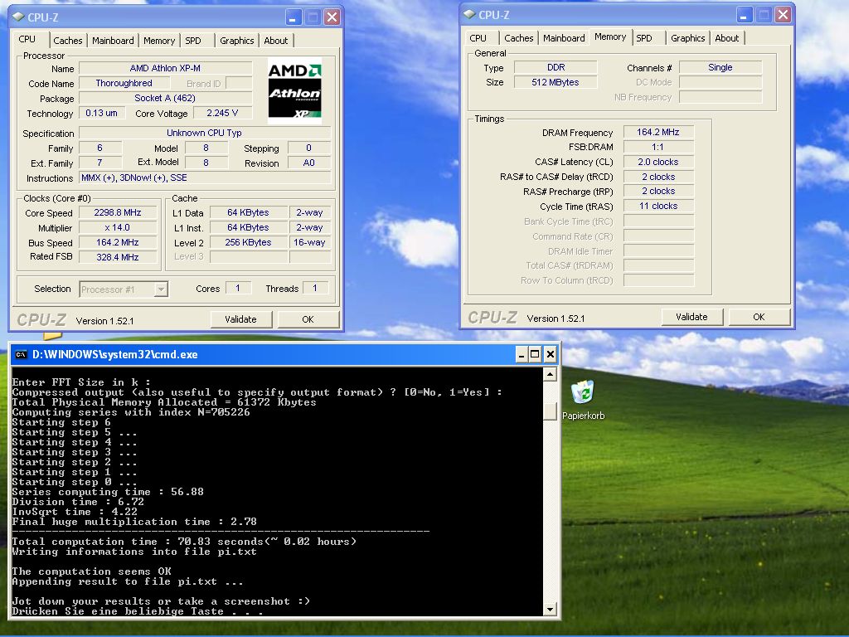Open About tab in right CPU-Z window
Viewport: 849px width, 637px height.
pos(726,38)
